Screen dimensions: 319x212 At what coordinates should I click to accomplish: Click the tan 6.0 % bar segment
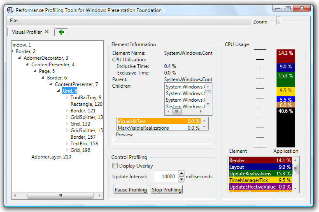click(286, 105)
